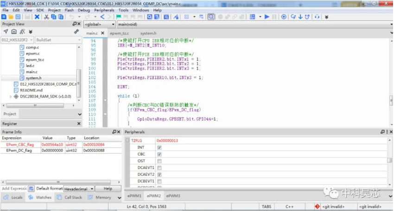Open the Flash menu
This screenshot has height=211, width=394.
pos(69,10)
